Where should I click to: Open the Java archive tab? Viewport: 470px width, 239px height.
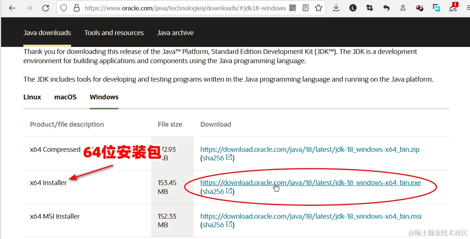pyautogui.click(x=175, y=33)
